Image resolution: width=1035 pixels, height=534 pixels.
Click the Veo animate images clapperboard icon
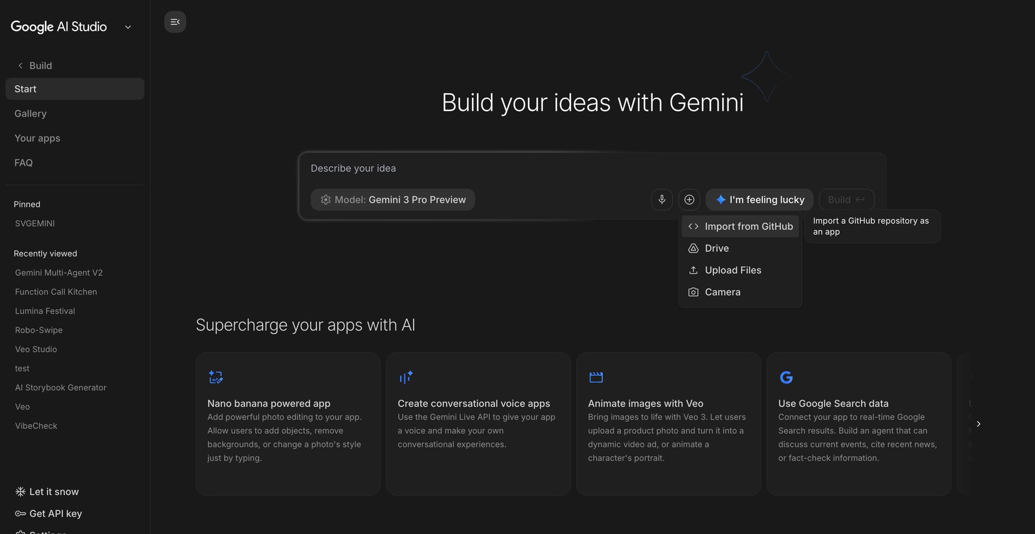point(596,377)
